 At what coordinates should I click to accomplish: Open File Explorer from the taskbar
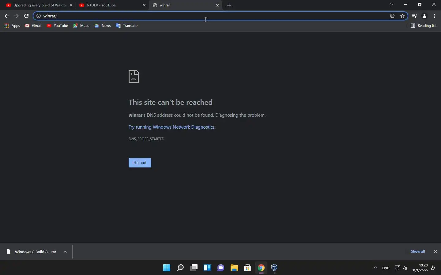point(235,268)
